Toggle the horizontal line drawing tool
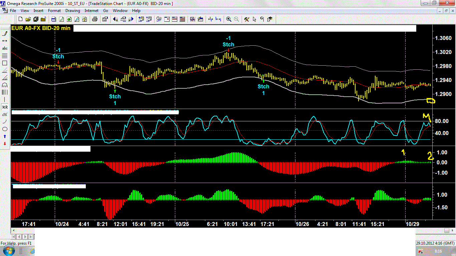 click(x=5, y=41)
